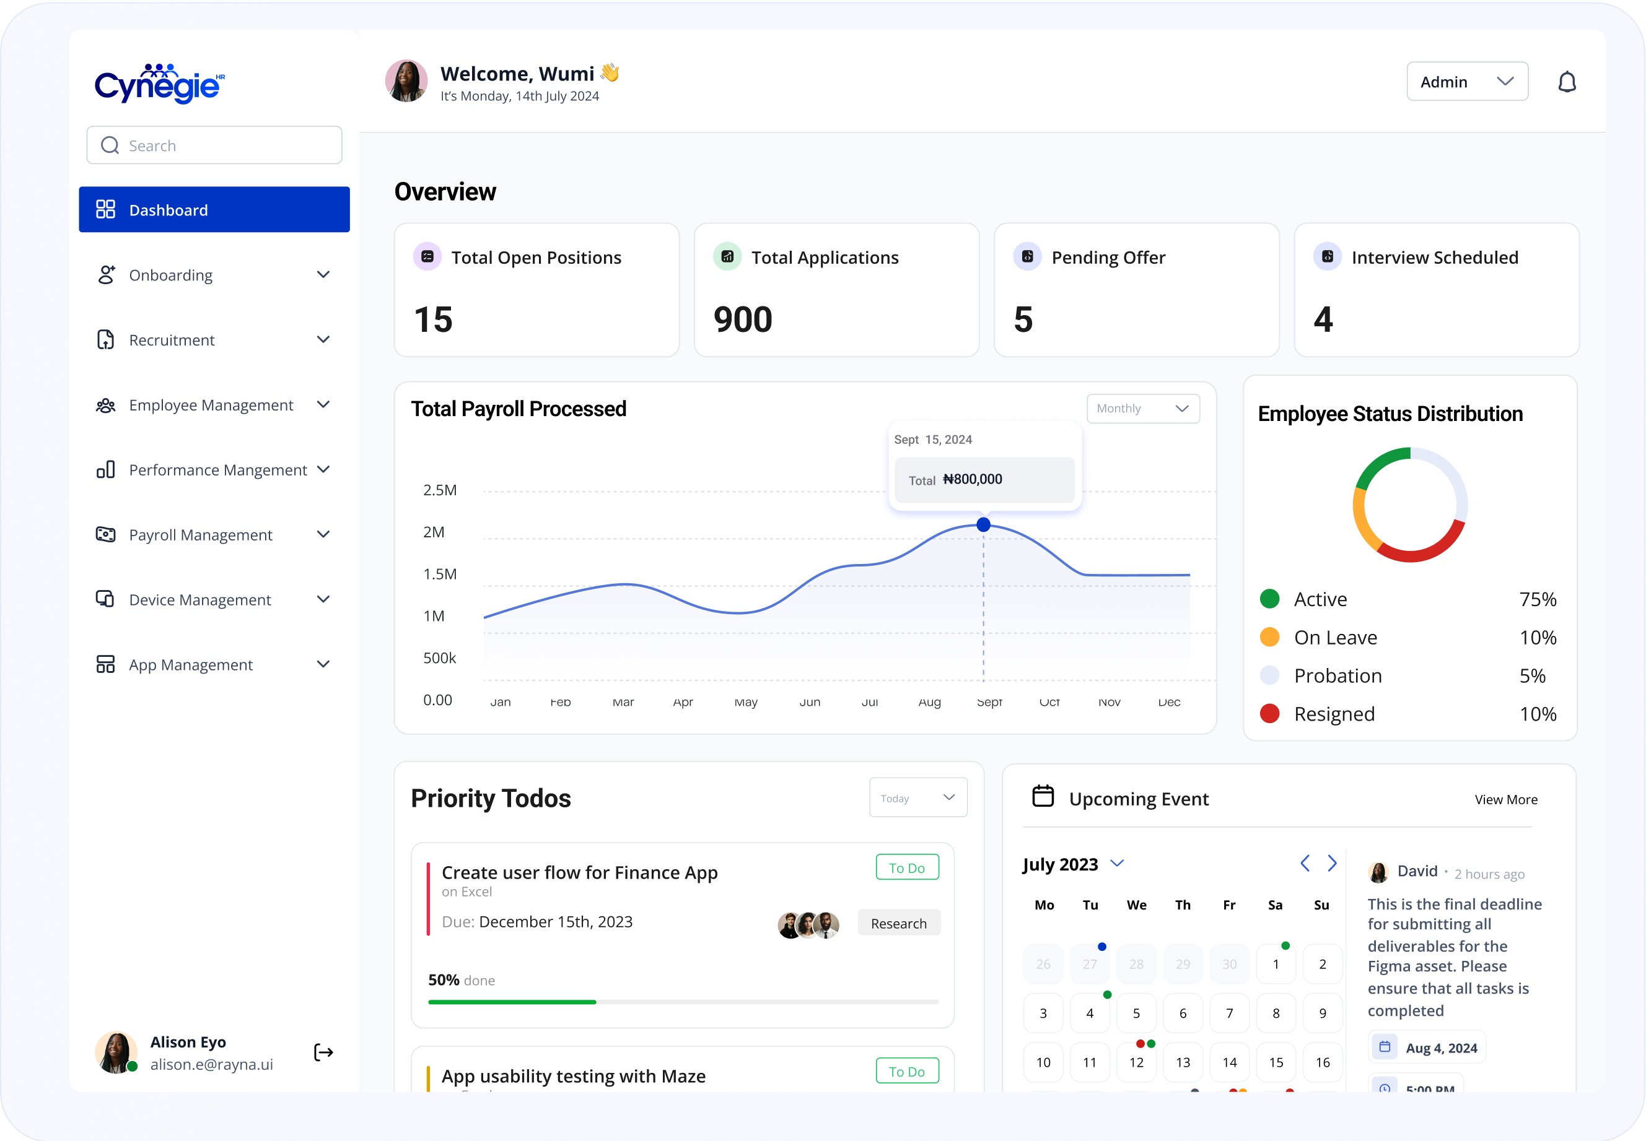Screen dimensions: 1646x1141
Task: Expand the App Management section
Action: [x=324, y=664]
